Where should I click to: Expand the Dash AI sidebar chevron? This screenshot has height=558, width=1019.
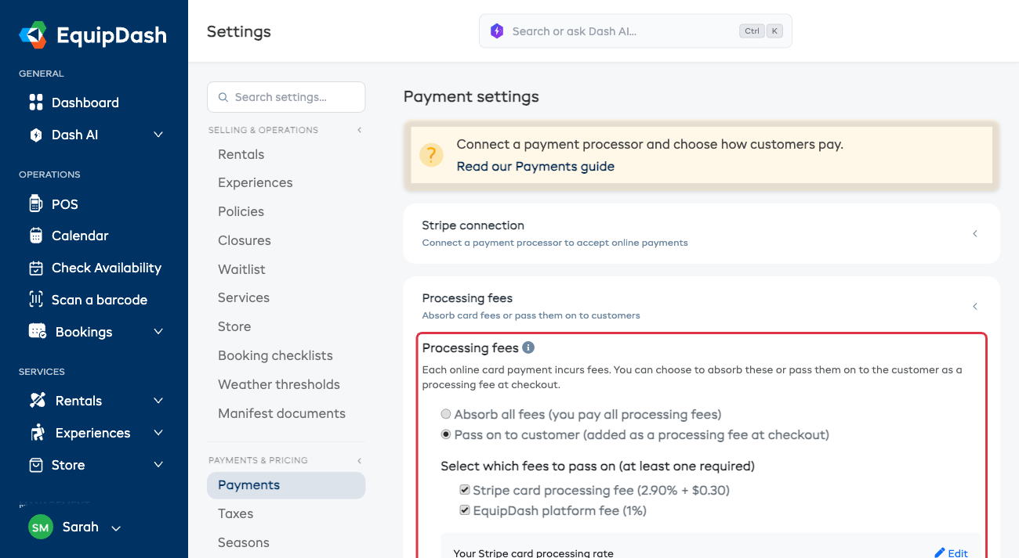(158, 135)
